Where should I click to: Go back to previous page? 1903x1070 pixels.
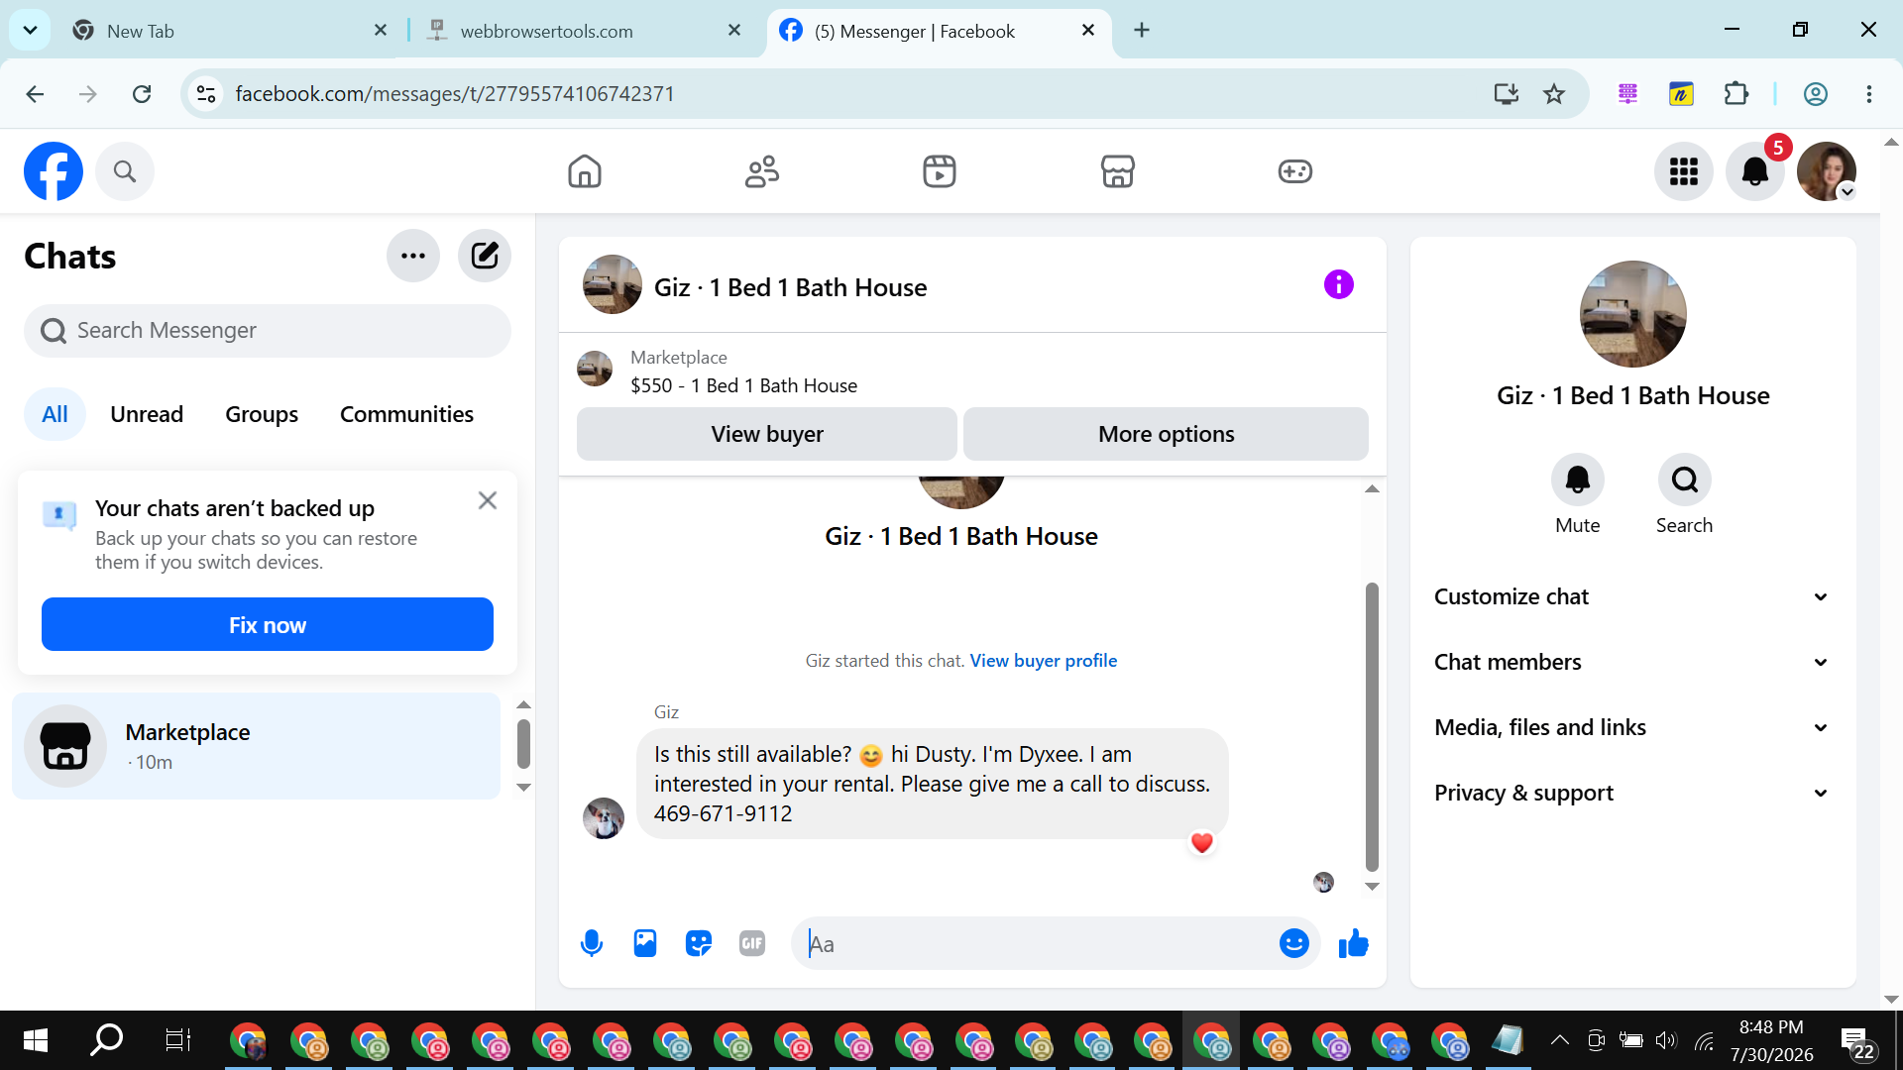point(35,94)
